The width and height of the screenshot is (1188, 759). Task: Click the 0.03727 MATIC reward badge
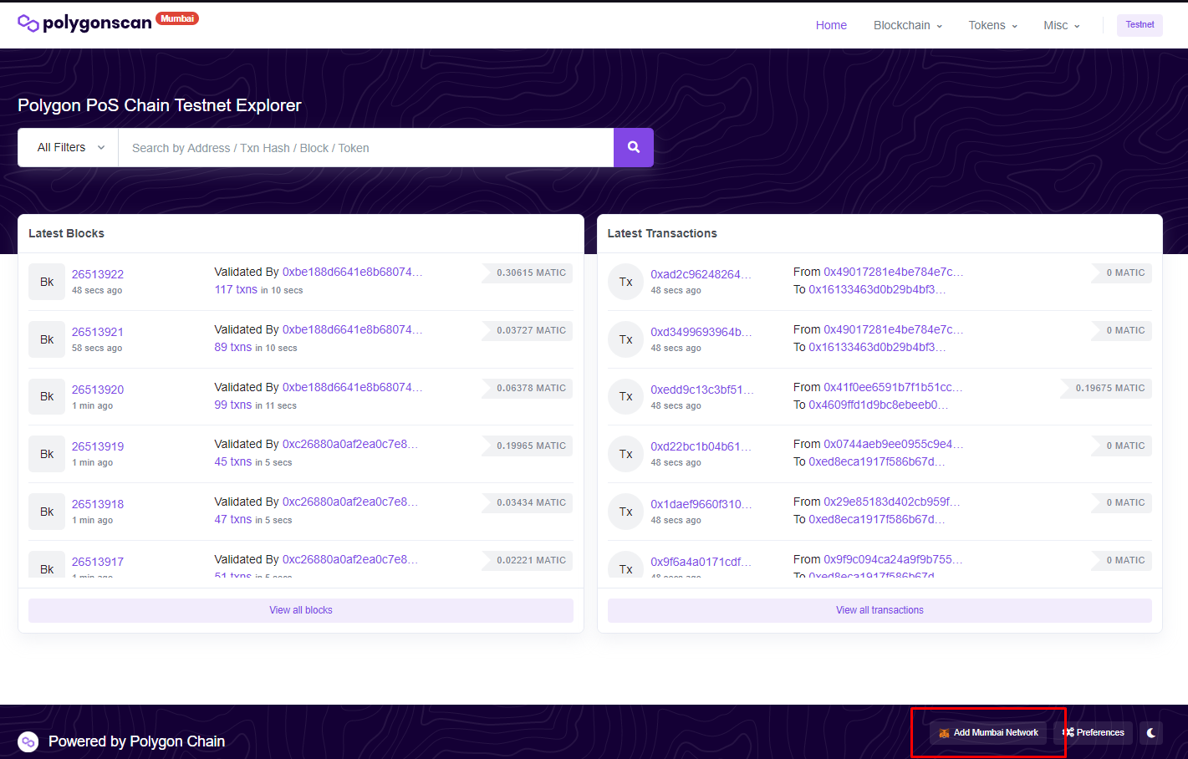pos(528,331)
